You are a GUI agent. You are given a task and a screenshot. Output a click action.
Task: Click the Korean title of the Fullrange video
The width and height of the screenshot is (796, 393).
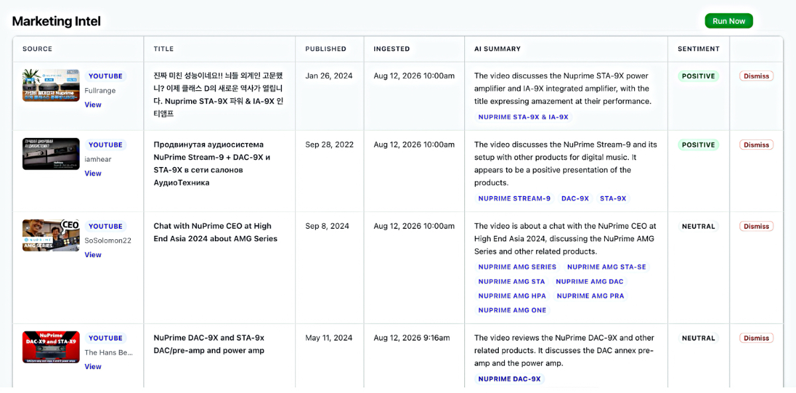pyautogui.click(x=219, y=95)
